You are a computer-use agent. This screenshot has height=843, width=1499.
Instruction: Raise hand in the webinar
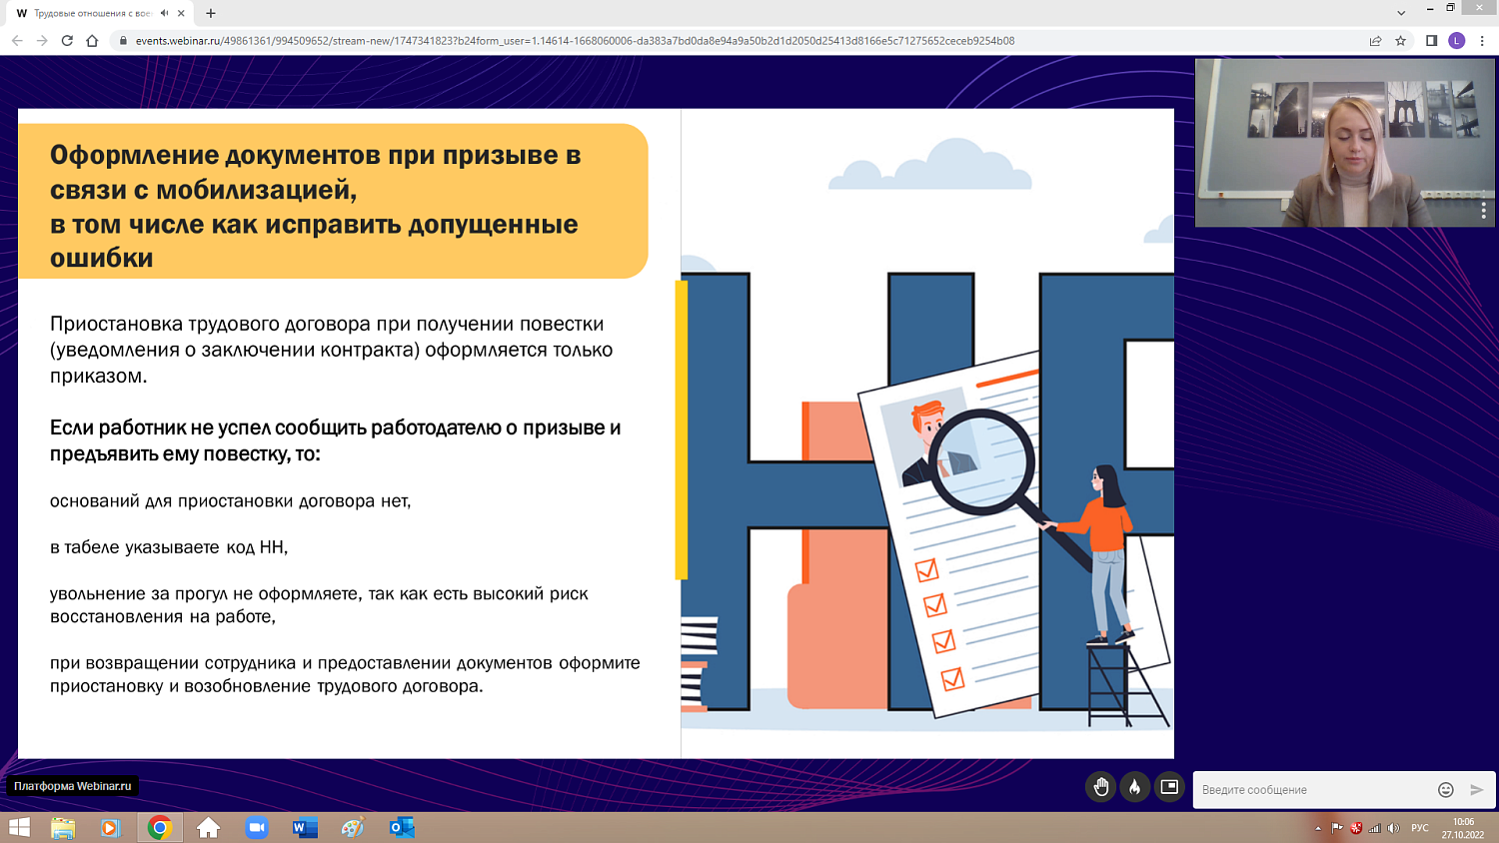tap(1100, 787)
